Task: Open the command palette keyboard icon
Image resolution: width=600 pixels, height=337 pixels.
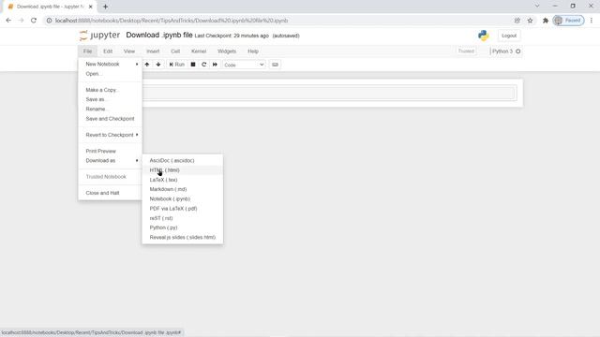Action: [x=275, y=65]
